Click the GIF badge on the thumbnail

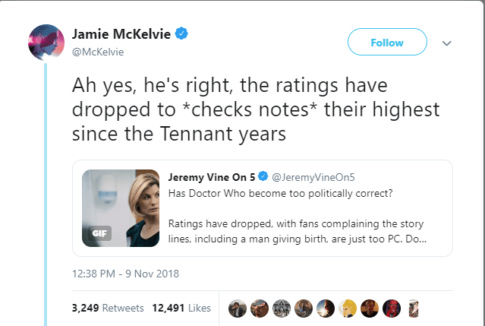(99, 233)
